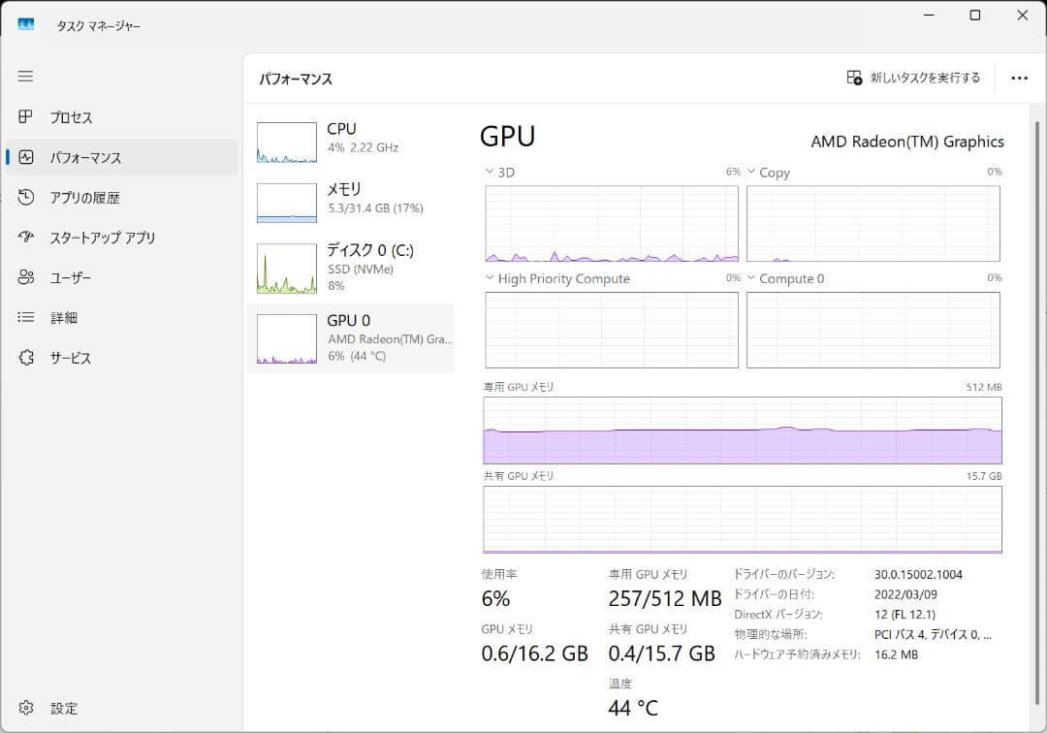The height and width of the screenshot is (733, 1047).
Task: Click the 専用 GPU メモリ usage graph
Action: 743,430
